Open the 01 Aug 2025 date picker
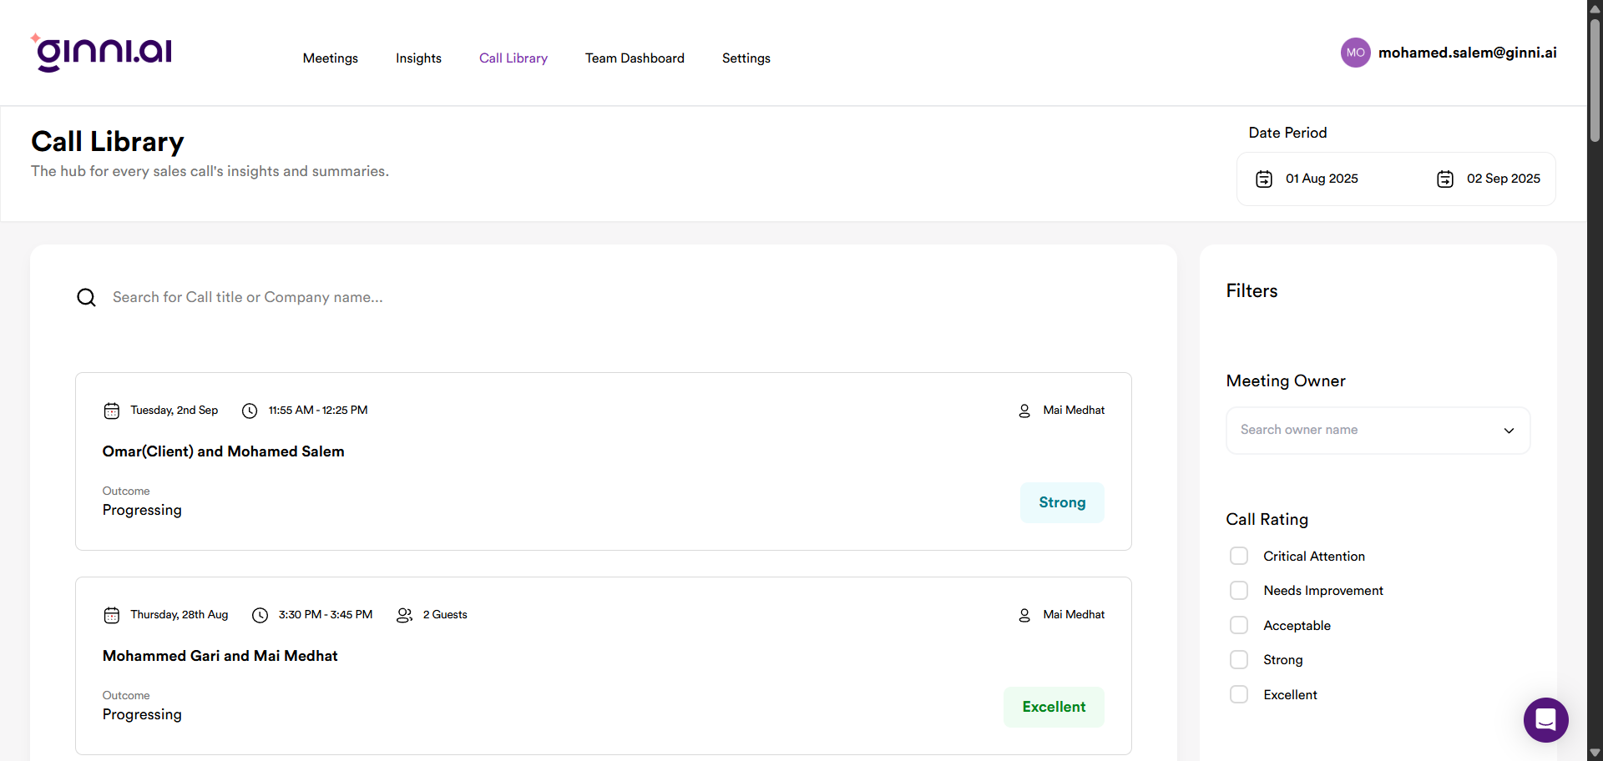Viewport: 1603px width, 761px height. (x=1322, y=179)
